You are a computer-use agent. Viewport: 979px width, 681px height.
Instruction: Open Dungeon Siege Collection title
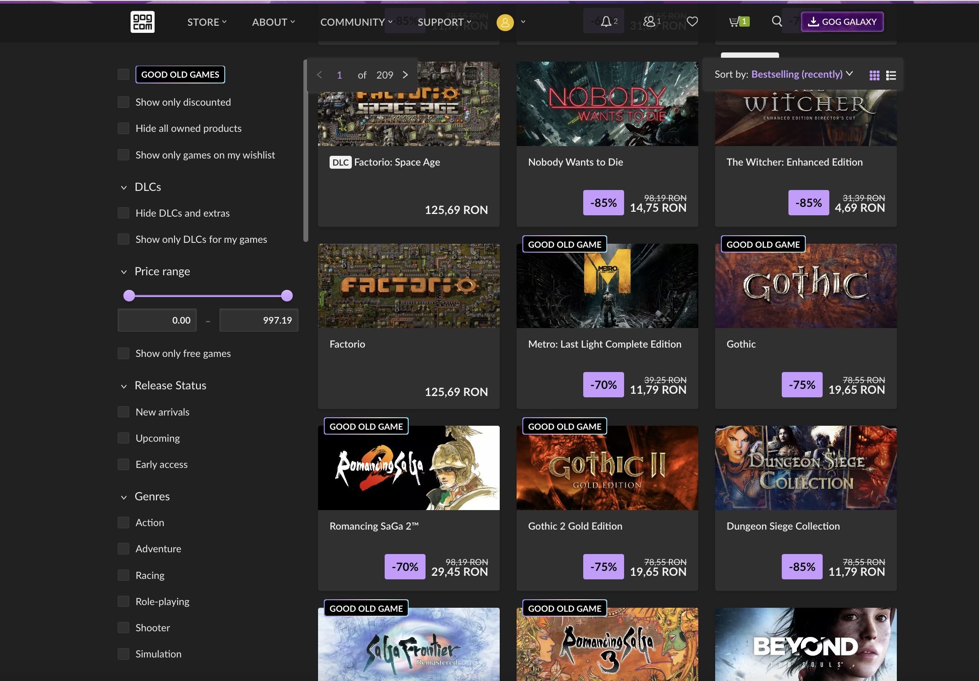(x=783, y=526)
